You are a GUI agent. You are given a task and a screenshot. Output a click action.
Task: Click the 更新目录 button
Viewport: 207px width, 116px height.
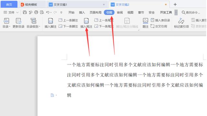18,23
